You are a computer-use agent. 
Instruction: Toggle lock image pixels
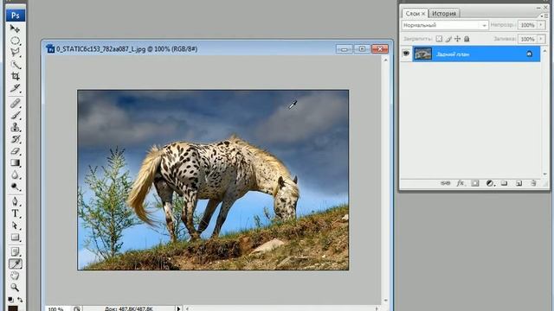click(x=448, y=39)
